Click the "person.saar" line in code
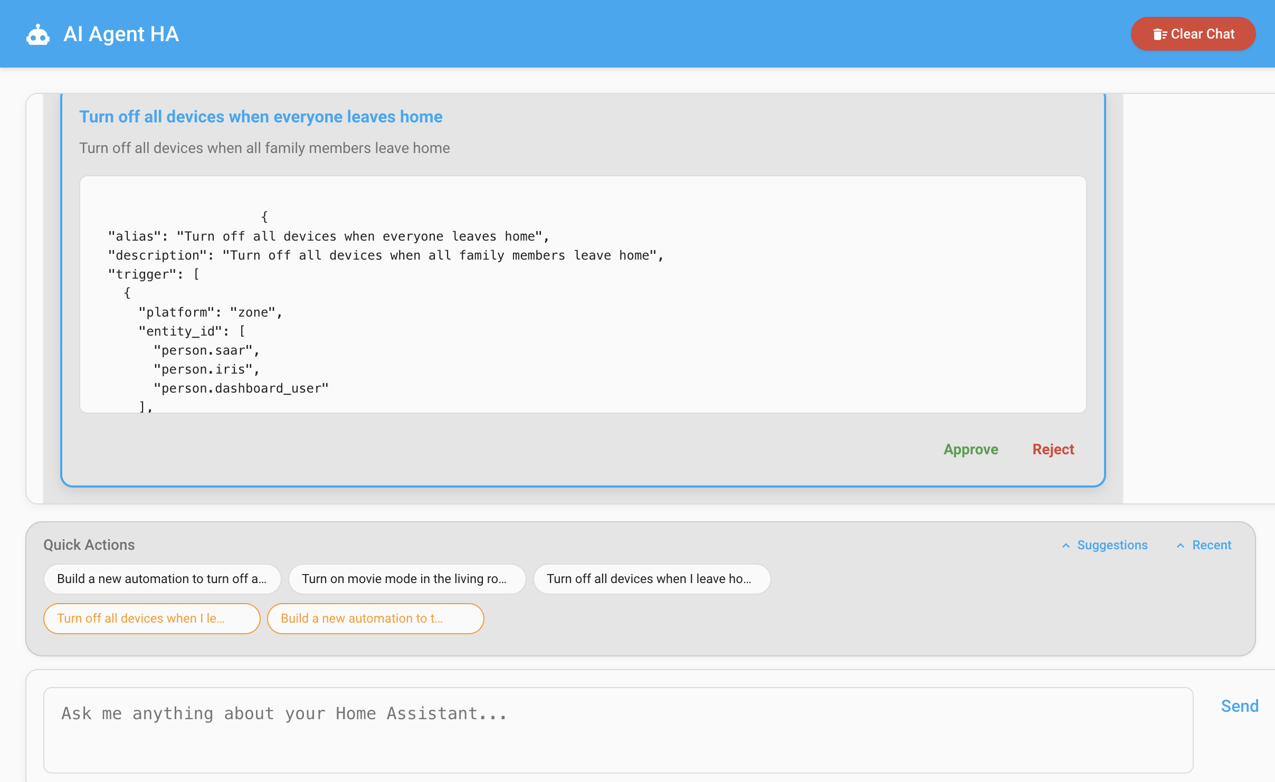Image resolution: width=1275 pixels, height=782 pixels. pos(206,350)
